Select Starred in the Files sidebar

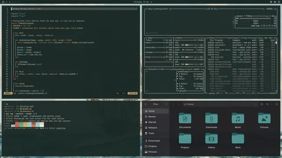[156, 122]
